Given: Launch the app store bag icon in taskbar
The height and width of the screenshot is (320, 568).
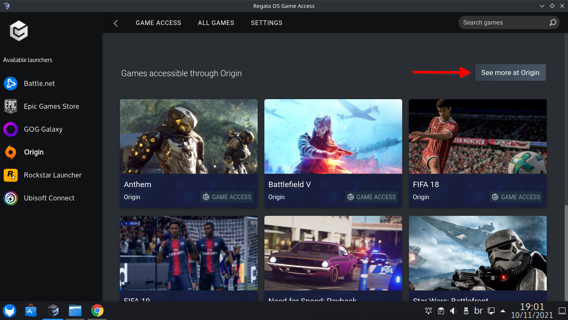Looking at the screenshot, I should tap(31, 310).
